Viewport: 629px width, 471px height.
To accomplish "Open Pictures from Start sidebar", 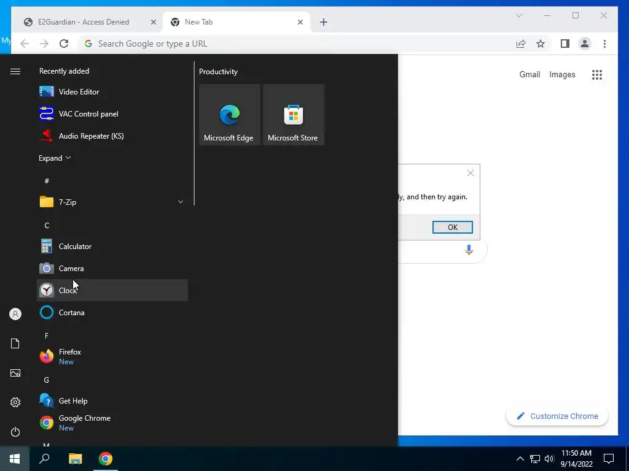I will [x=15, y=373].
